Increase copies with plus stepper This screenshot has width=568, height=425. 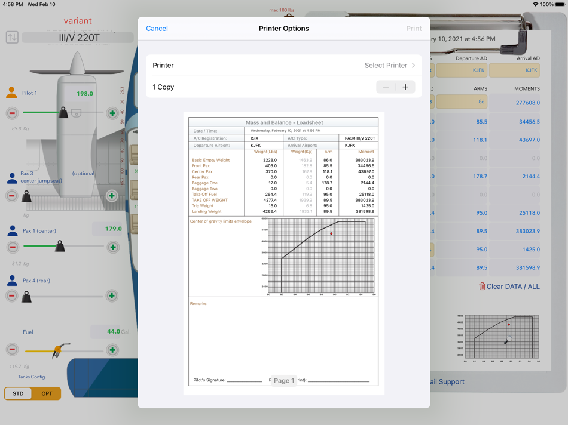[405, 87]
